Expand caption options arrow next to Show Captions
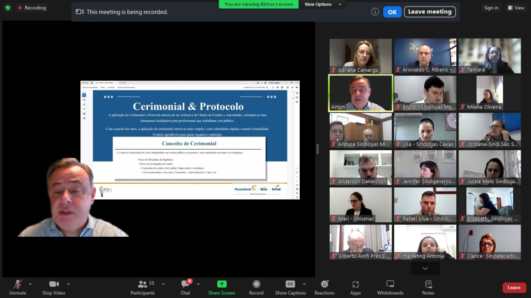 point(304,284)
